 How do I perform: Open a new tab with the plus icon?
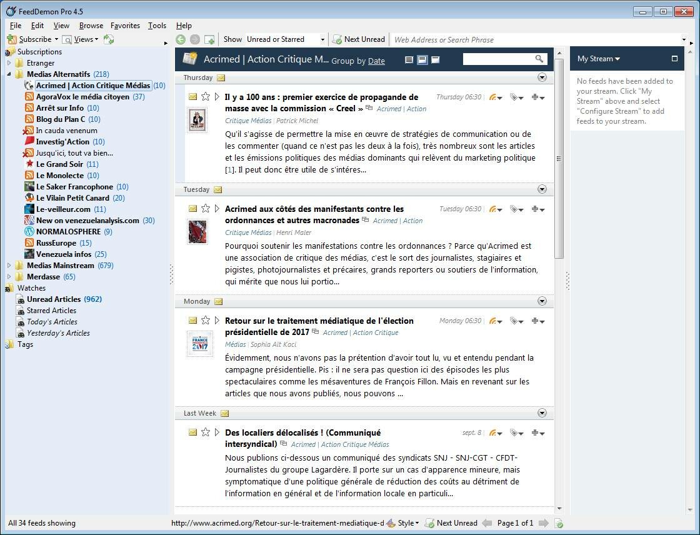click(209, 39)
